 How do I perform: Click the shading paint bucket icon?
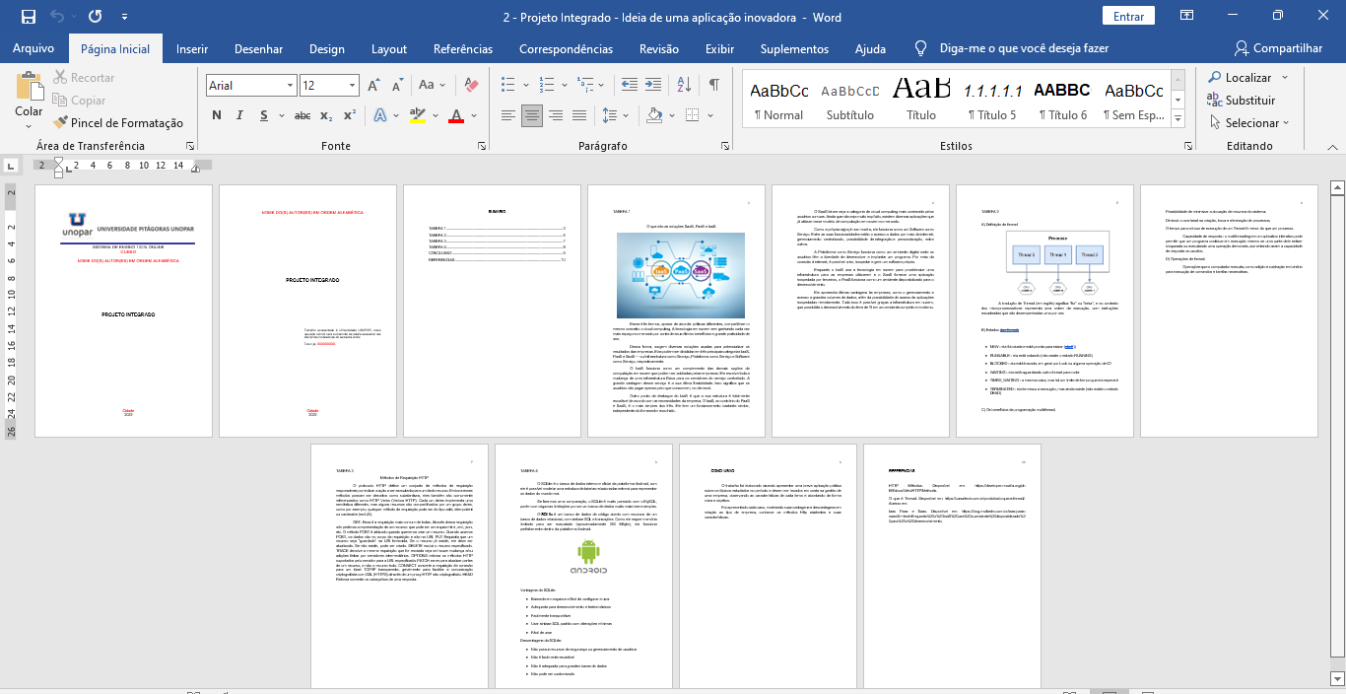click(x=654, y=115)
